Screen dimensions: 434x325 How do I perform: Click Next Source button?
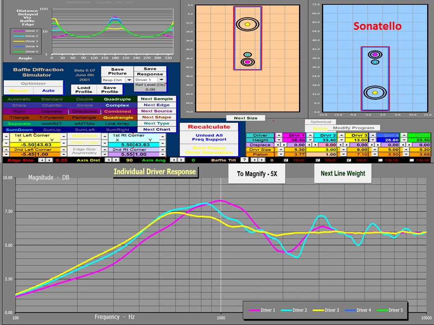157,111
